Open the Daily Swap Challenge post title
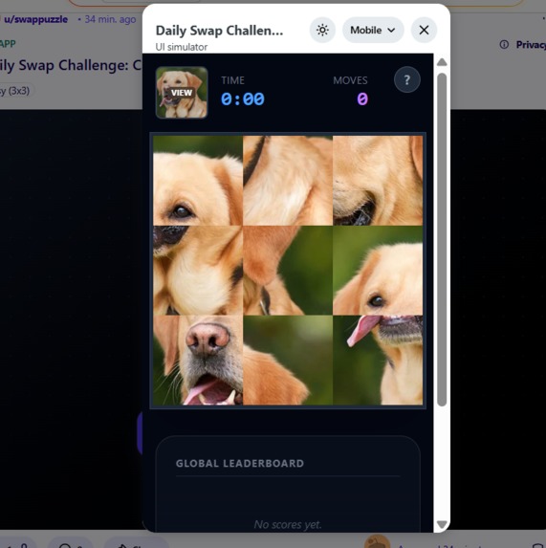The height and width of the screenshot is (548, 546). [71, 65]
